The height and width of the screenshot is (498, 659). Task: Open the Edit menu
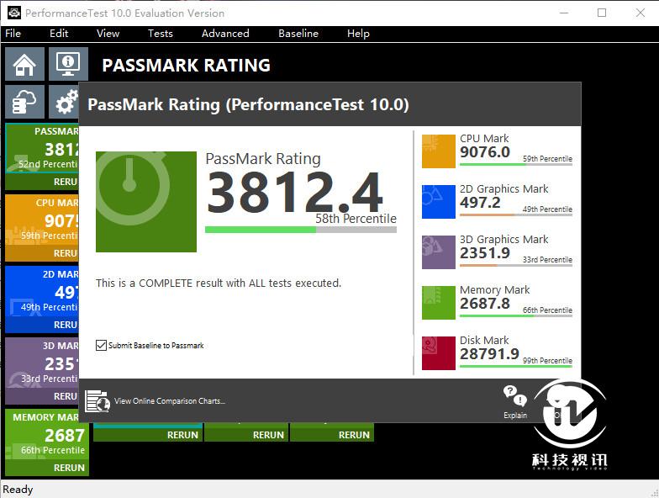(59, 34)
